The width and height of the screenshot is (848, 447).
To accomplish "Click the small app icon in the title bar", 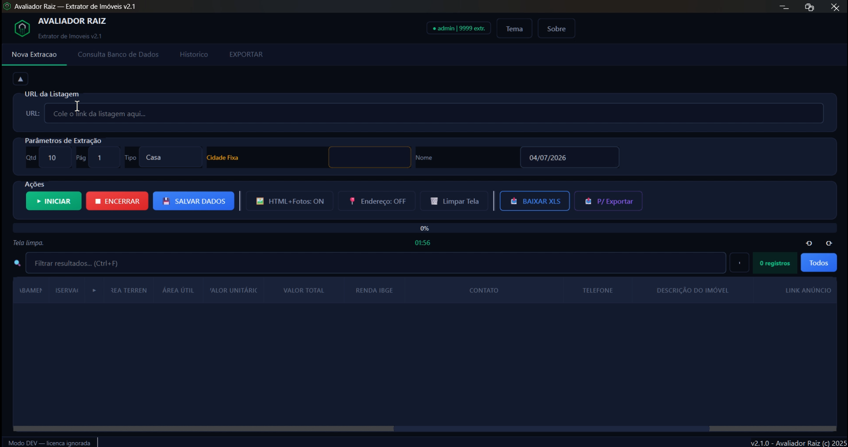I will (x=7, y=6).
